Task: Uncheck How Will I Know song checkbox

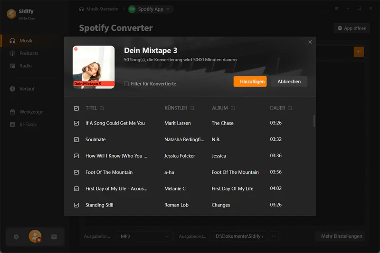Action: click(76, 156)
